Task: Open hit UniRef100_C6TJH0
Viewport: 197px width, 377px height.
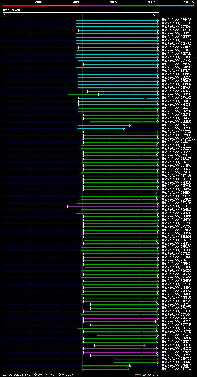Action: [177, 23]
